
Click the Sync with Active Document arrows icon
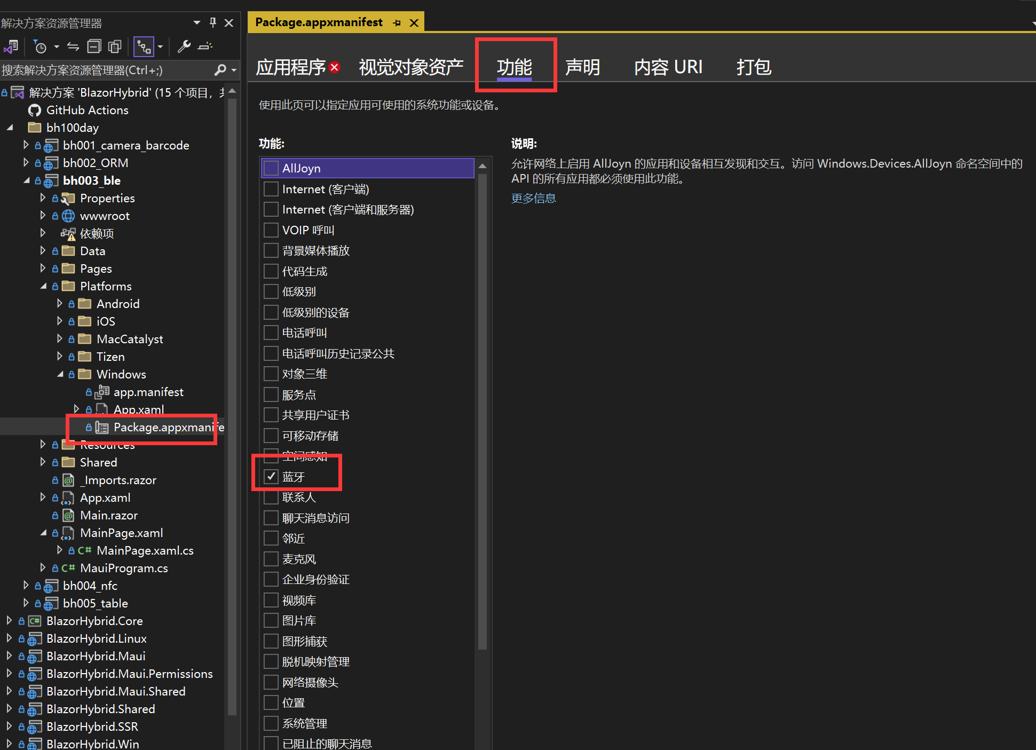pos(73,47)
